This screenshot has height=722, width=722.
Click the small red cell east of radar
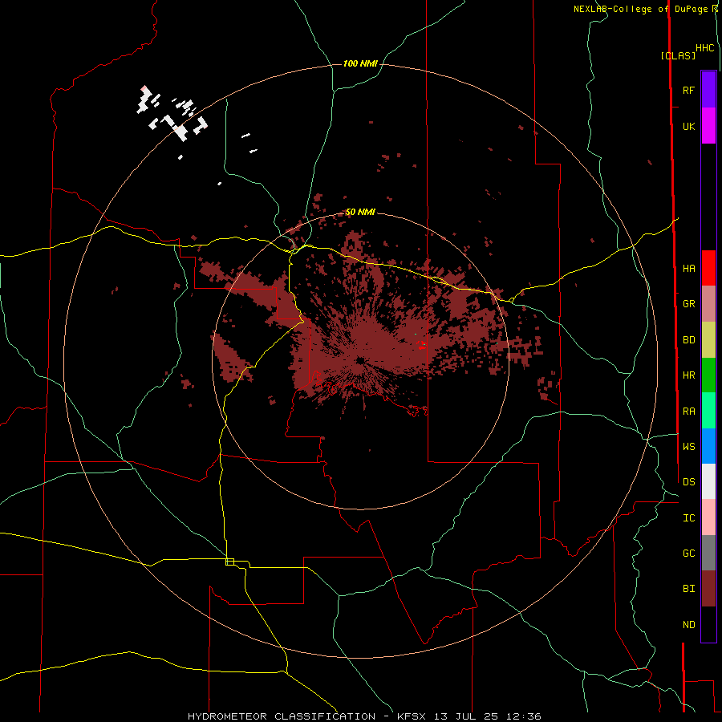coord(421,344)
